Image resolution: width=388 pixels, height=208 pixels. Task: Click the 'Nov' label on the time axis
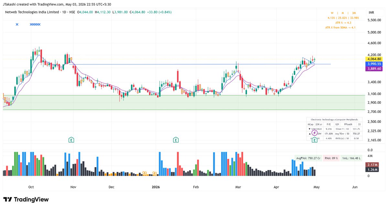(73, 187)
